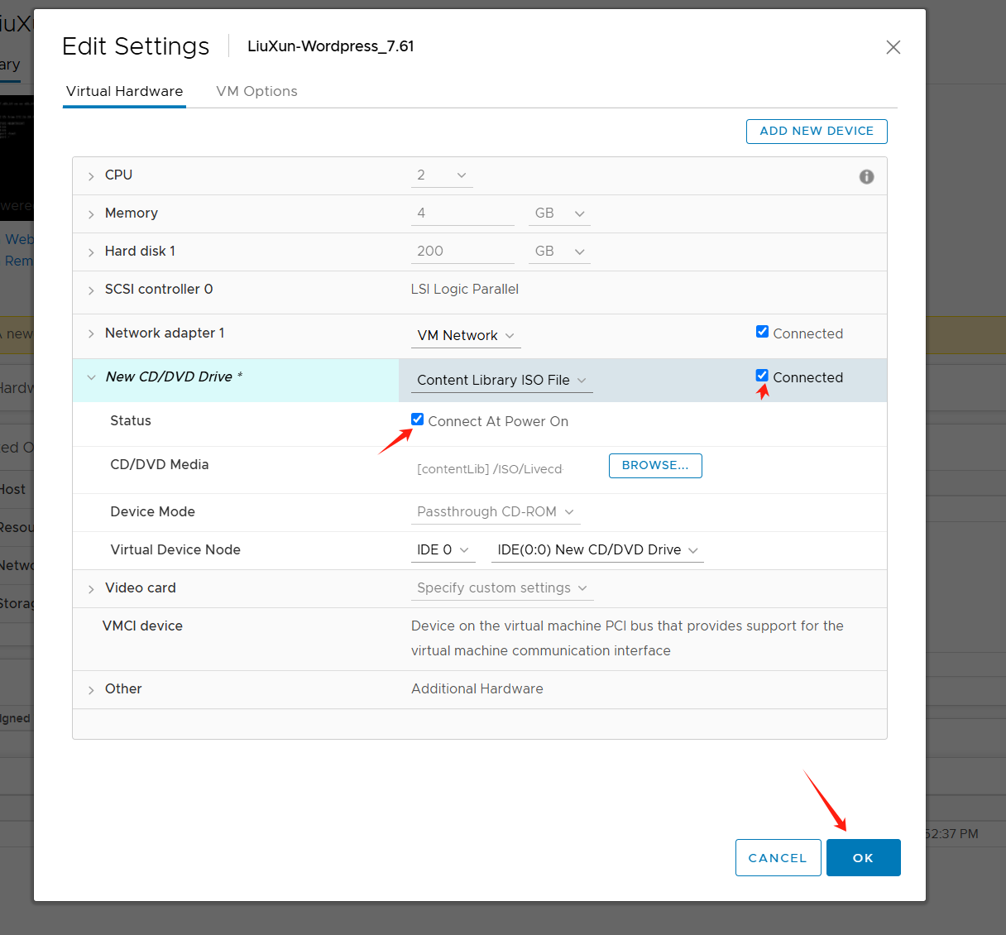Click the VM name LiuXun-Wordpress_7.61
This screenshot has width=1006, height=935.
click(x=331, y=46)
